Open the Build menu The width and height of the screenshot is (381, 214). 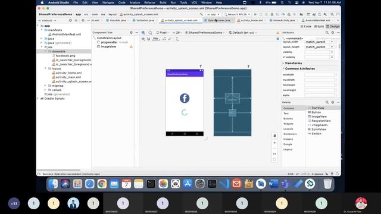(163, 2)
